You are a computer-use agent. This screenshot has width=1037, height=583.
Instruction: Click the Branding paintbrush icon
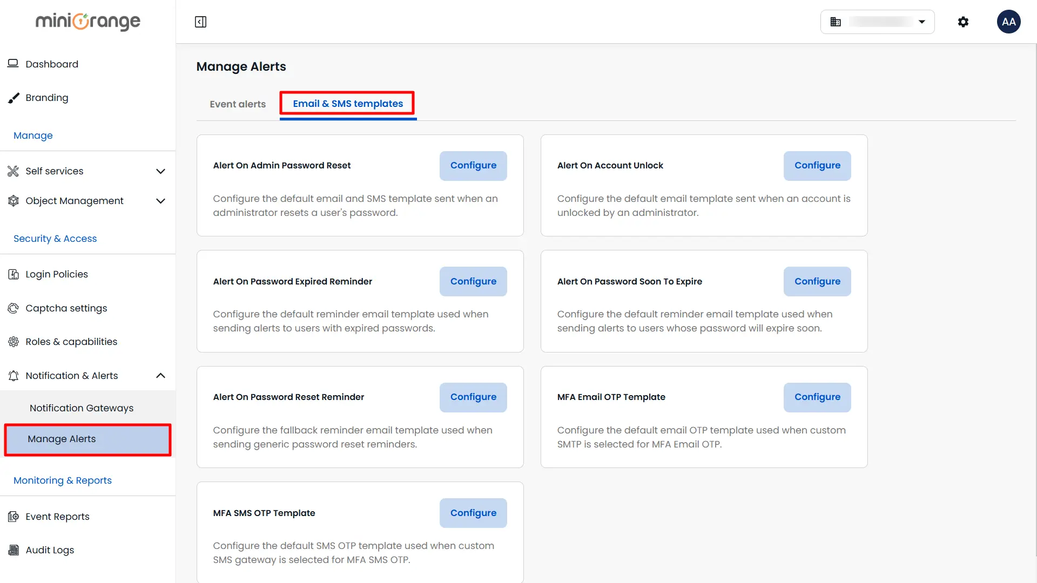(14, 98)
